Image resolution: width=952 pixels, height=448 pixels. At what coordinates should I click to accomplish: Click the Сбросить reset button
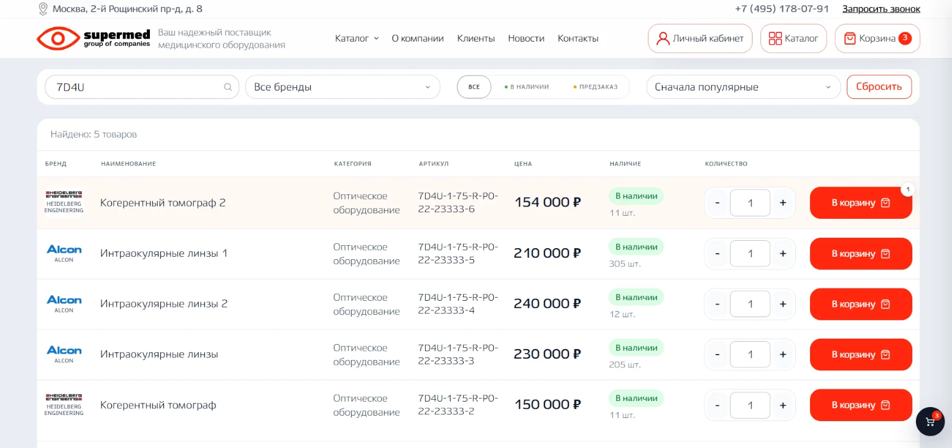(879, 87)
